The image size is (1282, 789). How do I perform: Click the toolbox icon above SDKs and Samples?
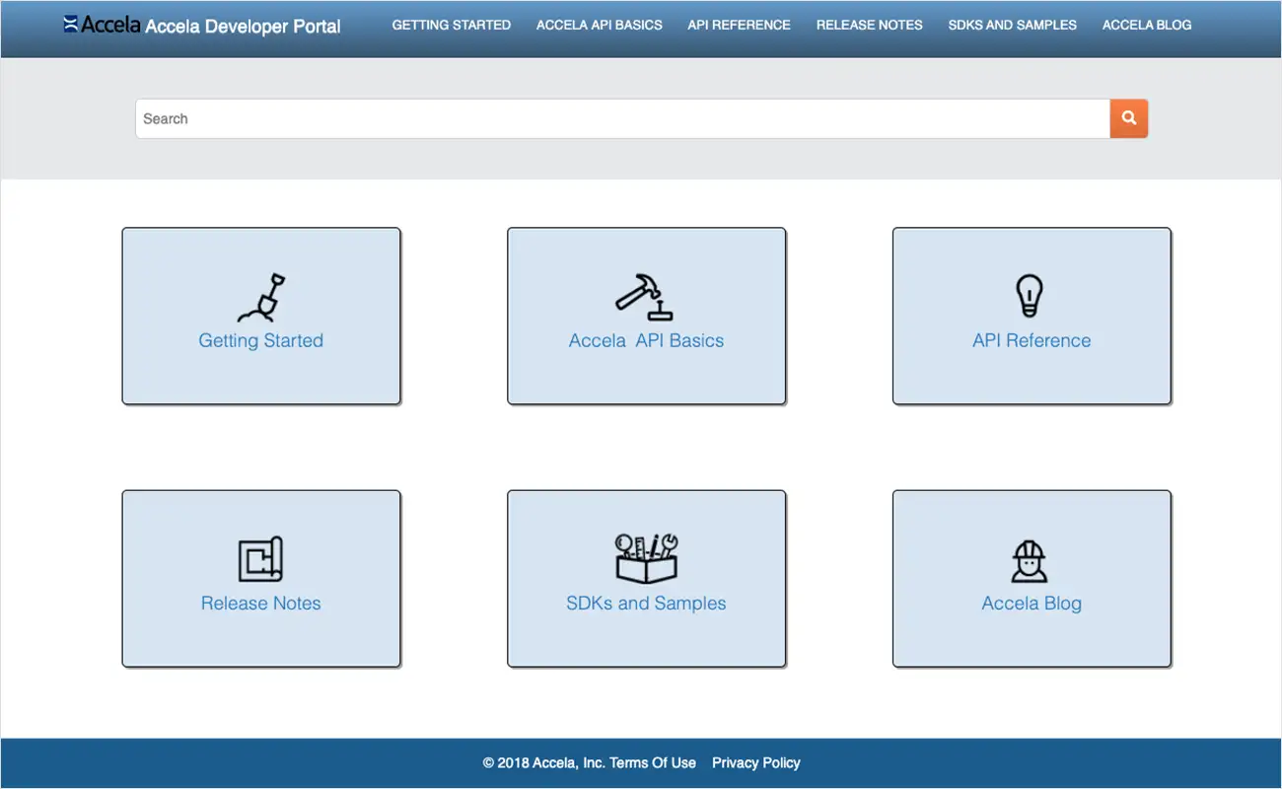point(646,558)
